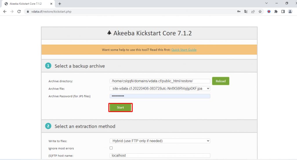The width and height of the screenshot is (297, 160).
Task: Open the Write to files dropdown
Action: coord(160,141)
